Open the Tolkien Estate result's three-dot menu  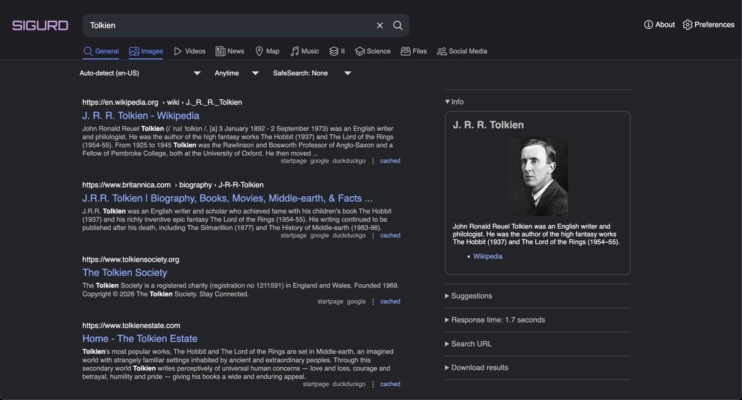pos(373,385)
